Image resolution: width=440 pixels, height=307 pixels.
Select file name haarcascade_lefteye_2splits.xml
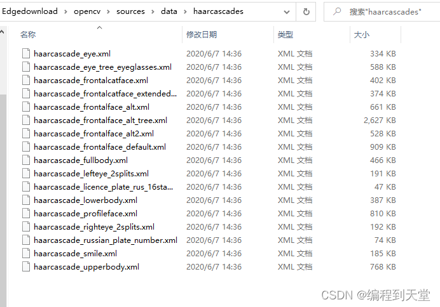91,174
